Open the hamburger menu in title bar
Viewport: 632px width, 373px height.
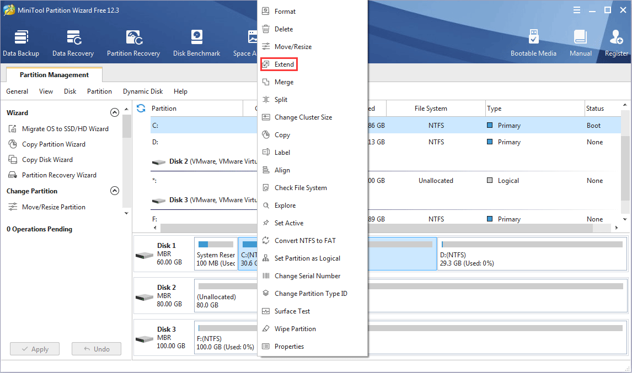pyautogui.click(x=577, y=10)
